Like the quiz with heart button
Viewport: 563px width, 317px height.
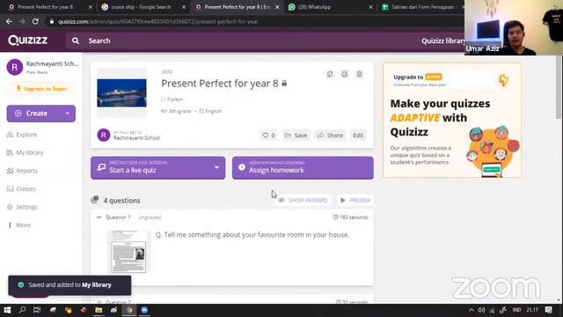tap(268, 135)
